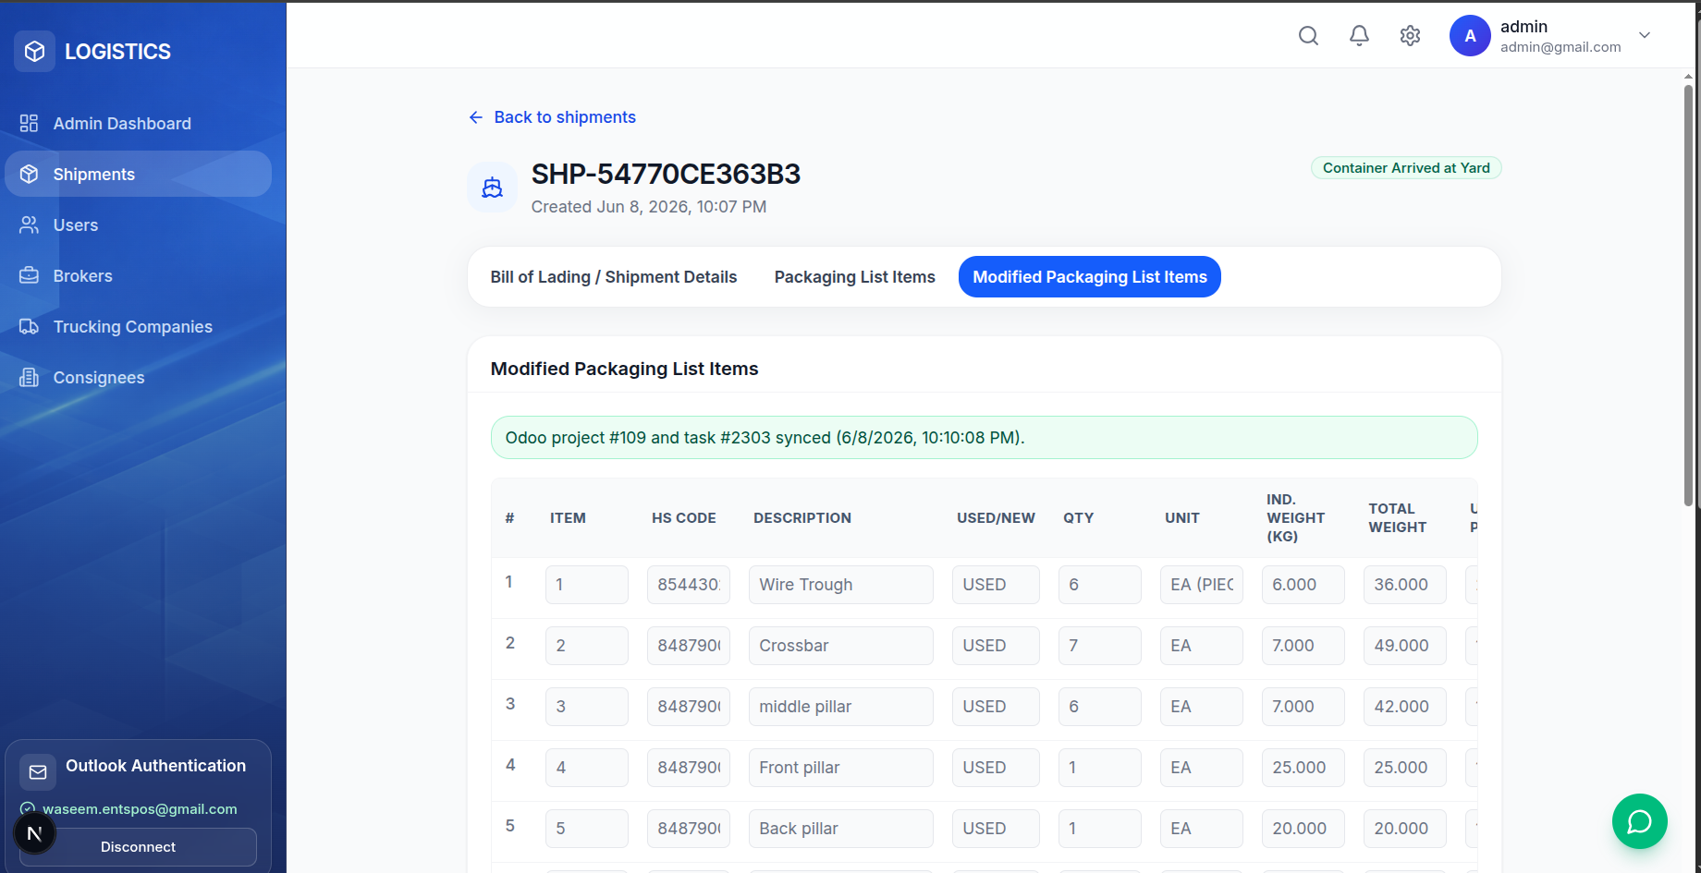Screen dimensions: 1701x873
Task: Go to Admin Dashboard
Action: 138,123
